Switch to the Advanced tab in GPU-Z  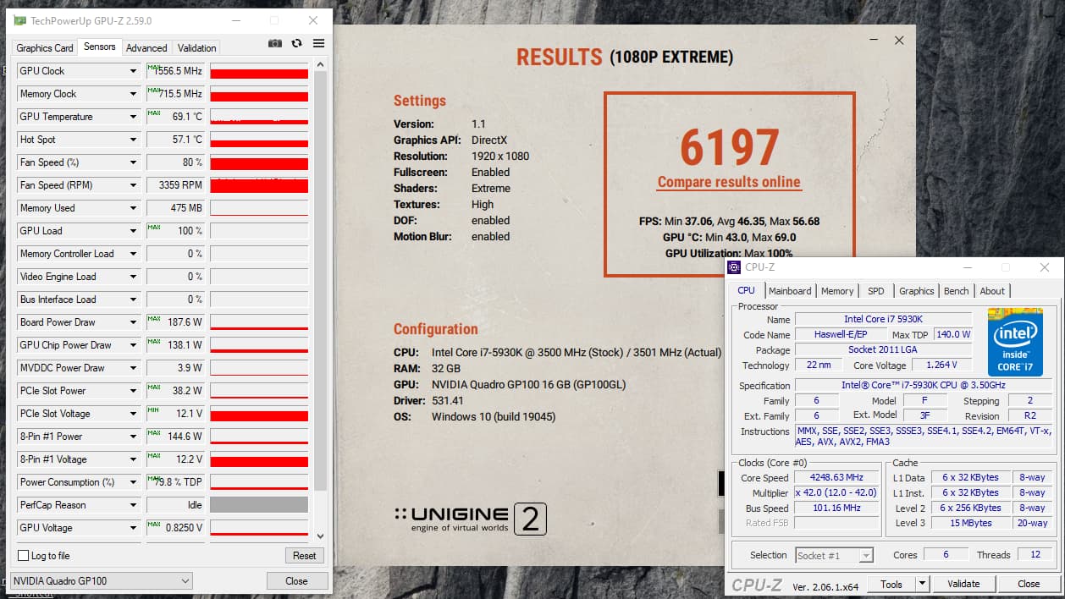click(146, 48)
